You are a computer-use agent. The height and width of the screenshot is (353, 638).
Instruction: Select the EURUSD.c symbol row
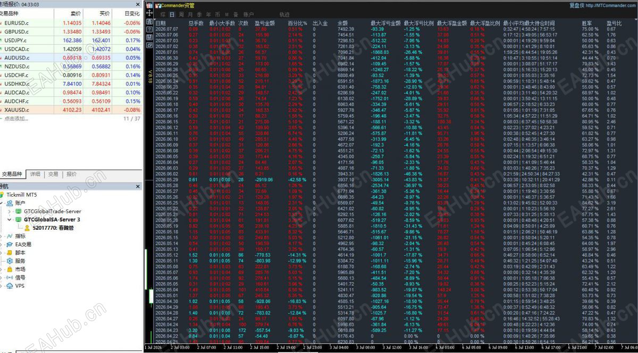tap(71, 23)
